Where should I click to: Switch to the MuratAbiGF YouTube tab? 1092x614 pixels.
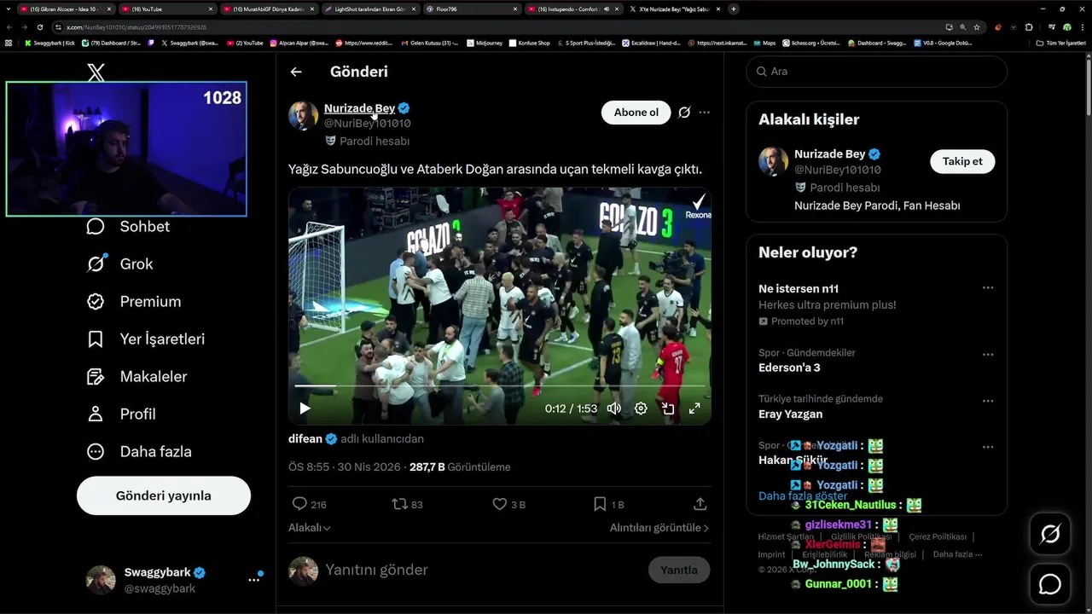(269, 9)
